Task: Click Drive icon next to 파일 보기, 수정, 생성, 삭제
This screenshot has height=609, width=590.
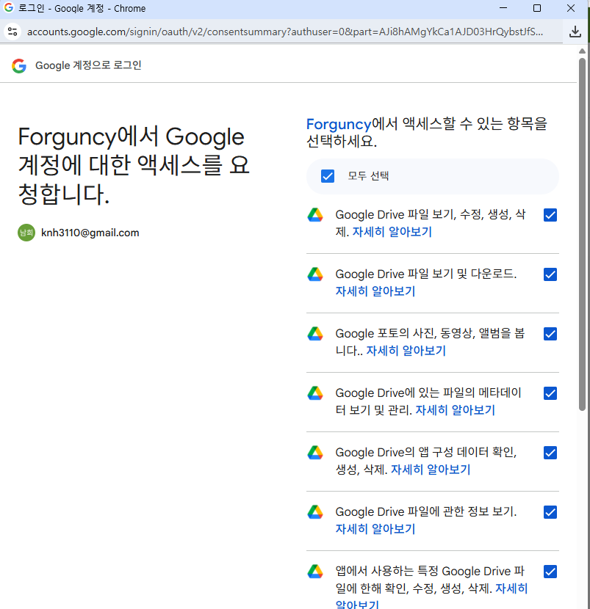Action: (x=315, y=215)
